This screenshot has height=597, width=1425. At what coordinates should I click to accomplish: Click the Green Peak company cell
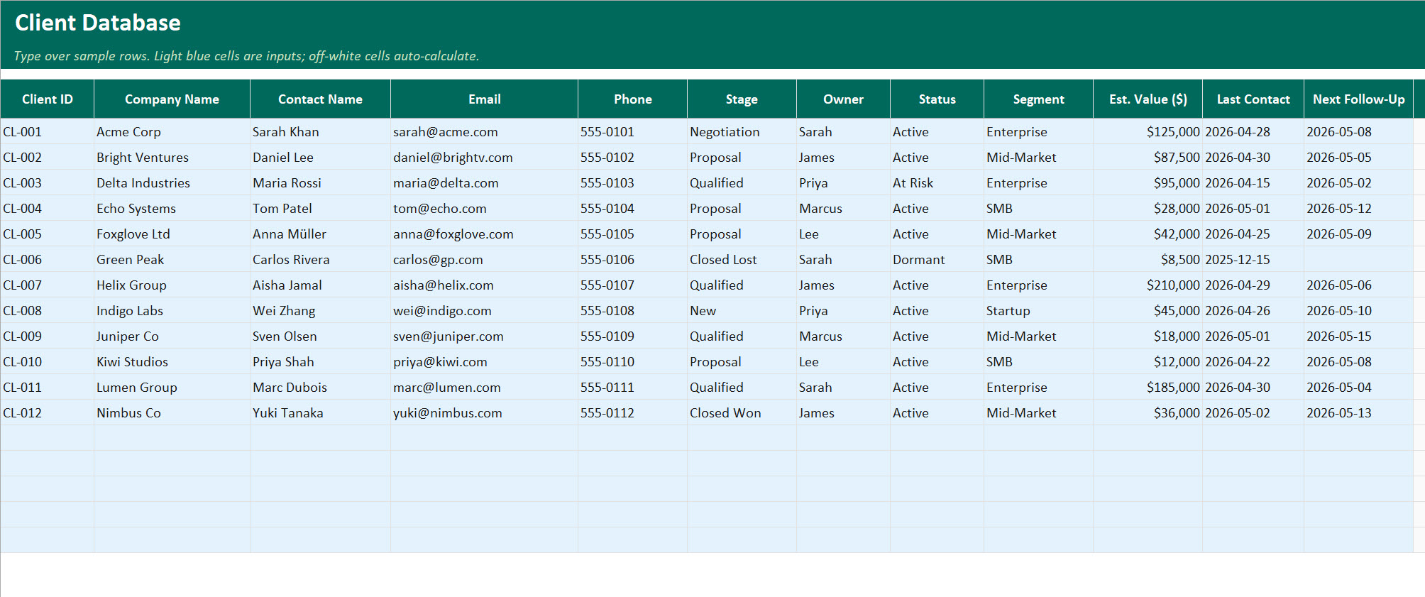(172, 259)
